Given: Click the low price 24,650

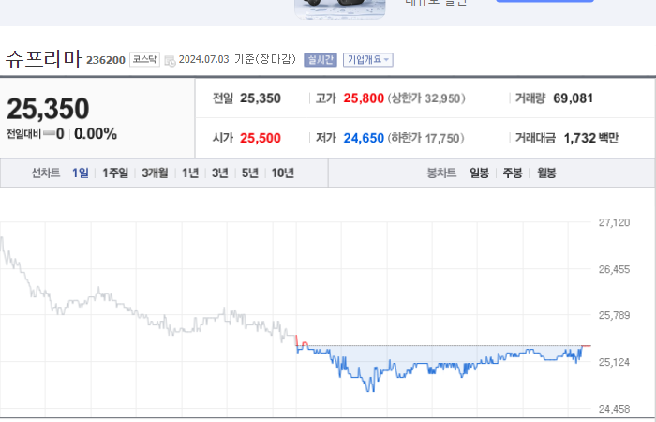Looking at the screenshot, I should coord(364,138).
